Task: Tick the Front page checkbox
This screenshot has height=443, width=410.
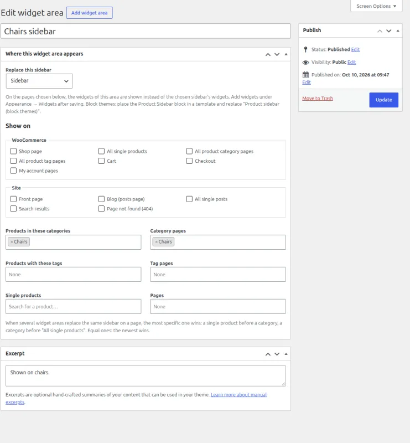Action: point(13,199)
